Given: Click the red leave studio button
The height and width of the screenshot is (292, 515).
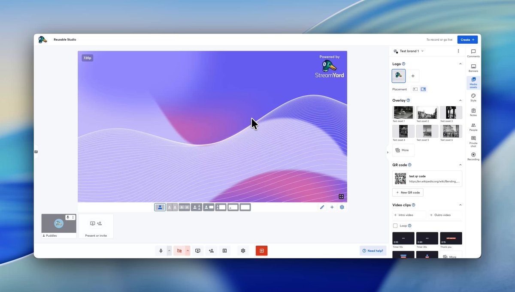Looking at the screenshot, I should click(x=261, y=251).
